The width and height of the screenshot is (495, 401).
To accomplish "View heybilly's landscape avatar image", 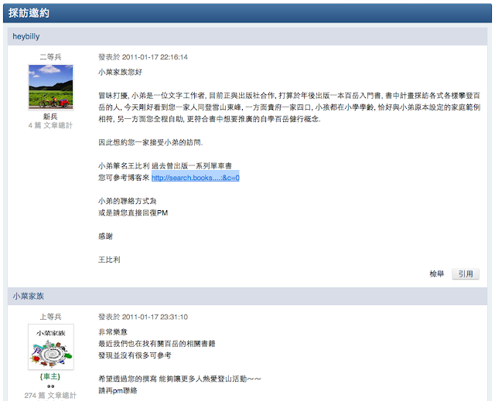I will [x=51, y=87].
